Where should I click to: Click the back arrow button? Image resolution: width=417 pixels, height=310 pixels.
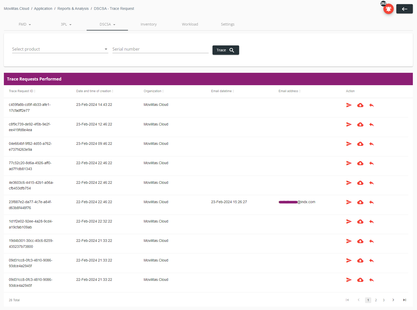point(404,9)
